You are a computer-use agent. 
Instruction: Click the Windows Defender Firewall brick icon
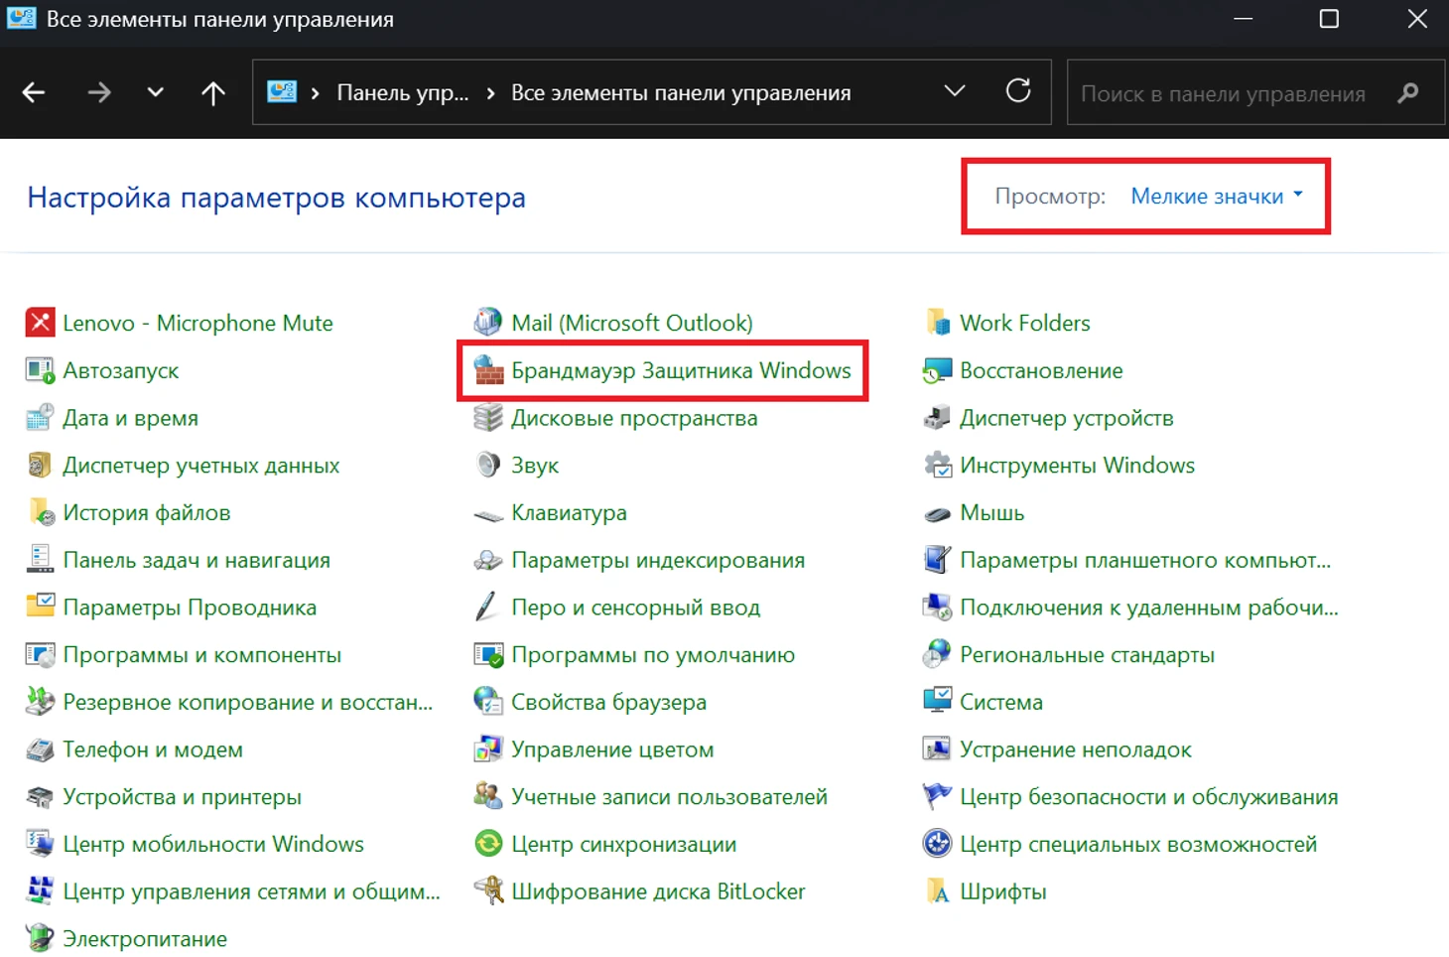488,370
